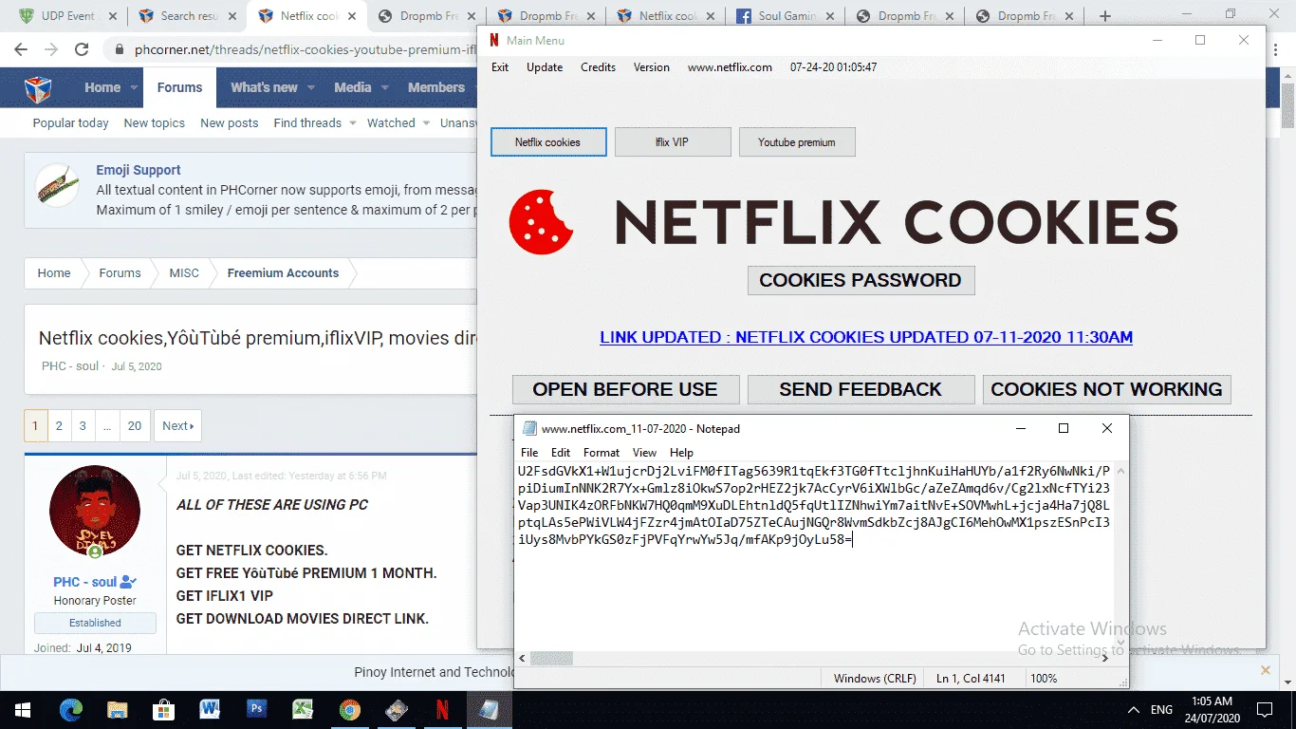Select the Notepad taskbar icon
Viewport: 1296px width, 729px height.
click(489, 709)
